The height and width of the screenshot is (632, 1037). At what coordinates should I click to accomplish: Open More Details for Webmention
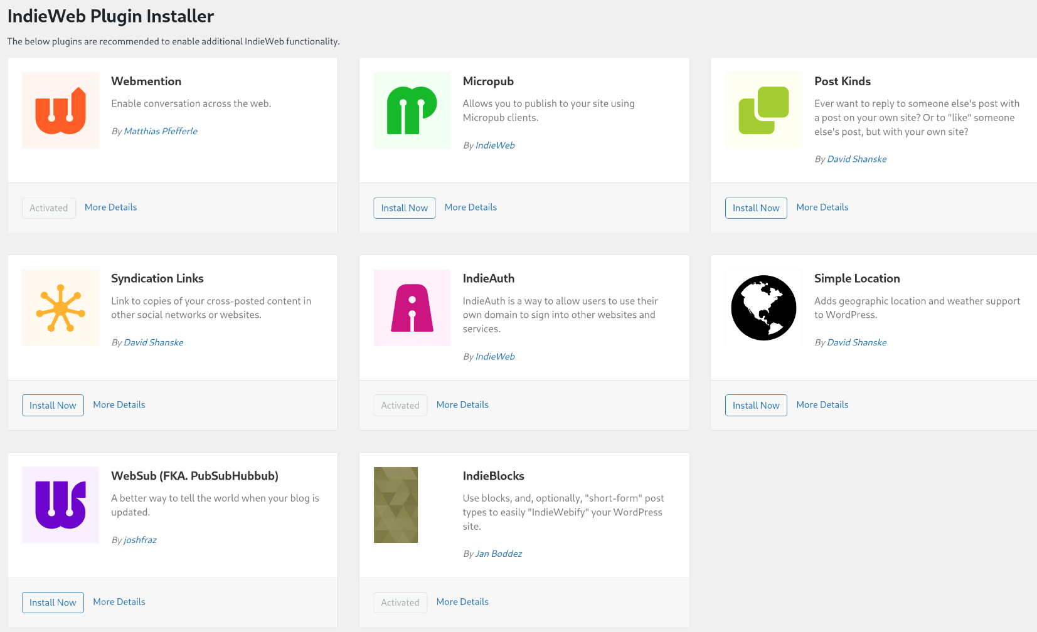coord(110,208)
